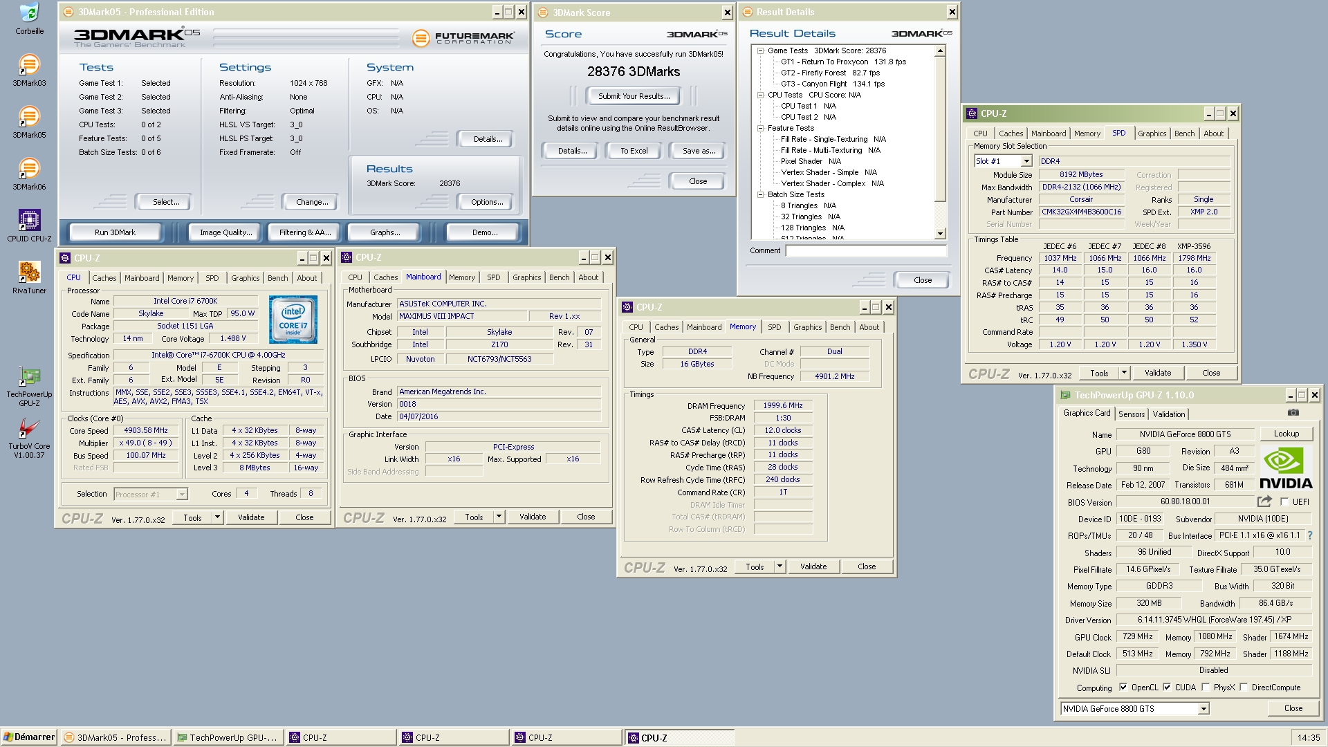1328x747 pixels.
Task: Toggle the OpenCL checkbox in GPU-Z
Action: tap(1123, 688)
